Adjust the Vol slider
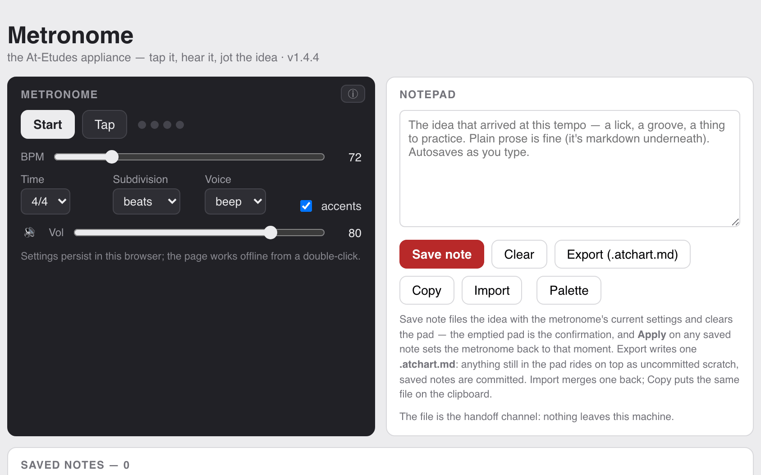This screenshot has height=475, width=761. 199,233
